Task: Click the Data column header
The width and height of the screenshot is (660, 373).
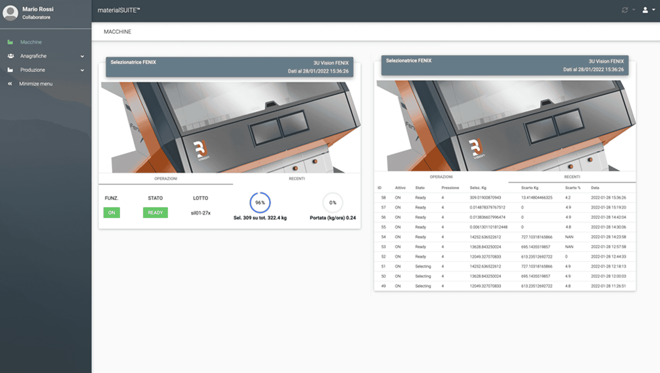Action: [595, 188]
